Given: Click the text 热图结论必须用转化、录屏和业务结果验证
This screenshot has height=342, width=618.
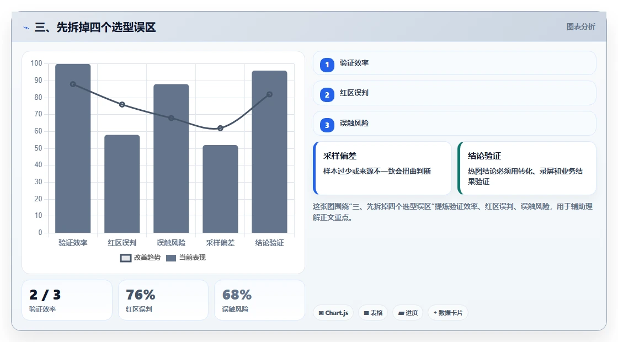Looking at the screenshot, I should pyautogui.click(x=525, y=177).
